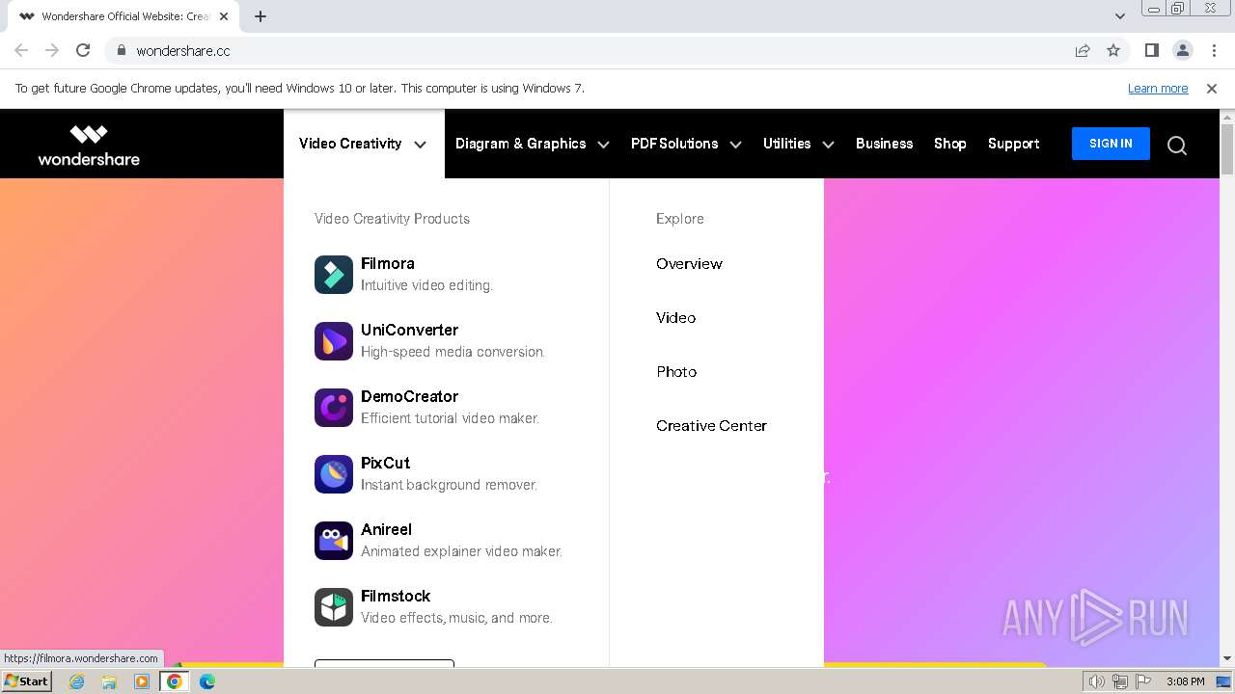Open the UniConverter product link

tap(409, 331)
